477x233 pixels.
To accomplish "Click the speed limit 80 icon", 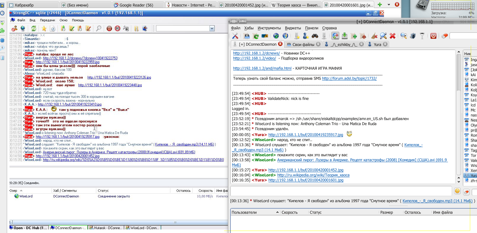I will coord(118,28).
